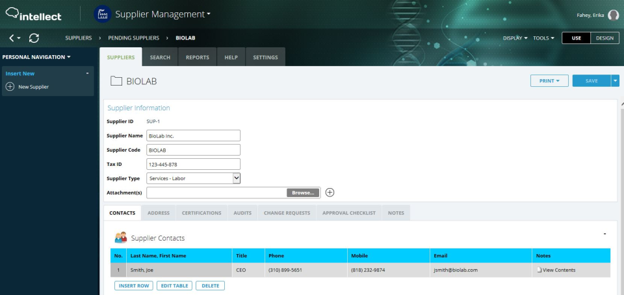Screen dimensions: 624x295
Task: Click the EDIT TABLE button
Action: coord(174,285)
